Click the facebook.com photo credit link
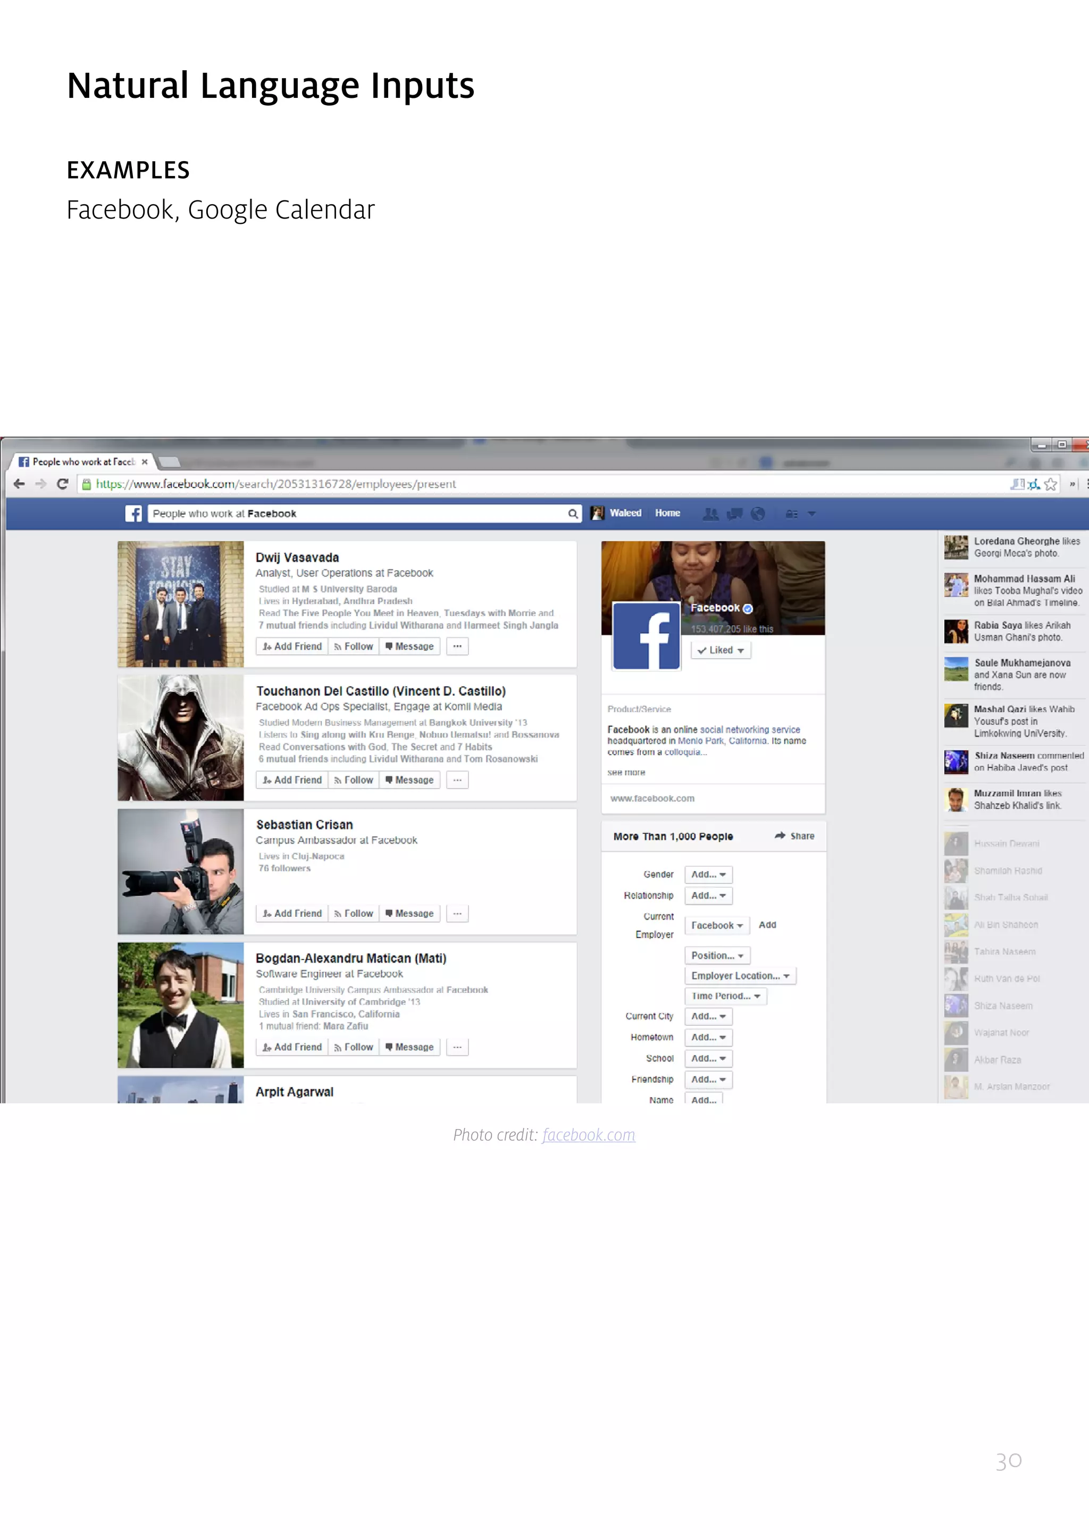 [x=589, y=1135]
